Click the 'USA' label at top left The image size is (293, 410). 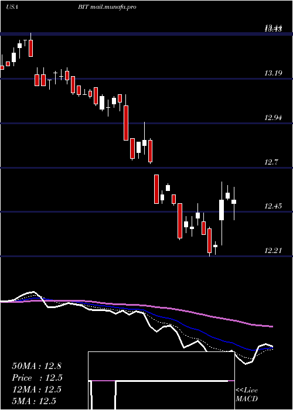point(12,7)
